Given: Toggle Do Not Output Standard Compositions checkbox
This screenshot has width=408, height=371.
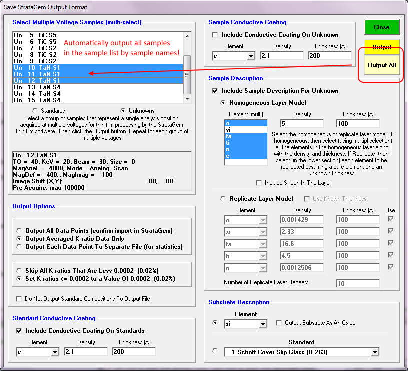Looking at the screenshot, I should (x=19, y=299).
